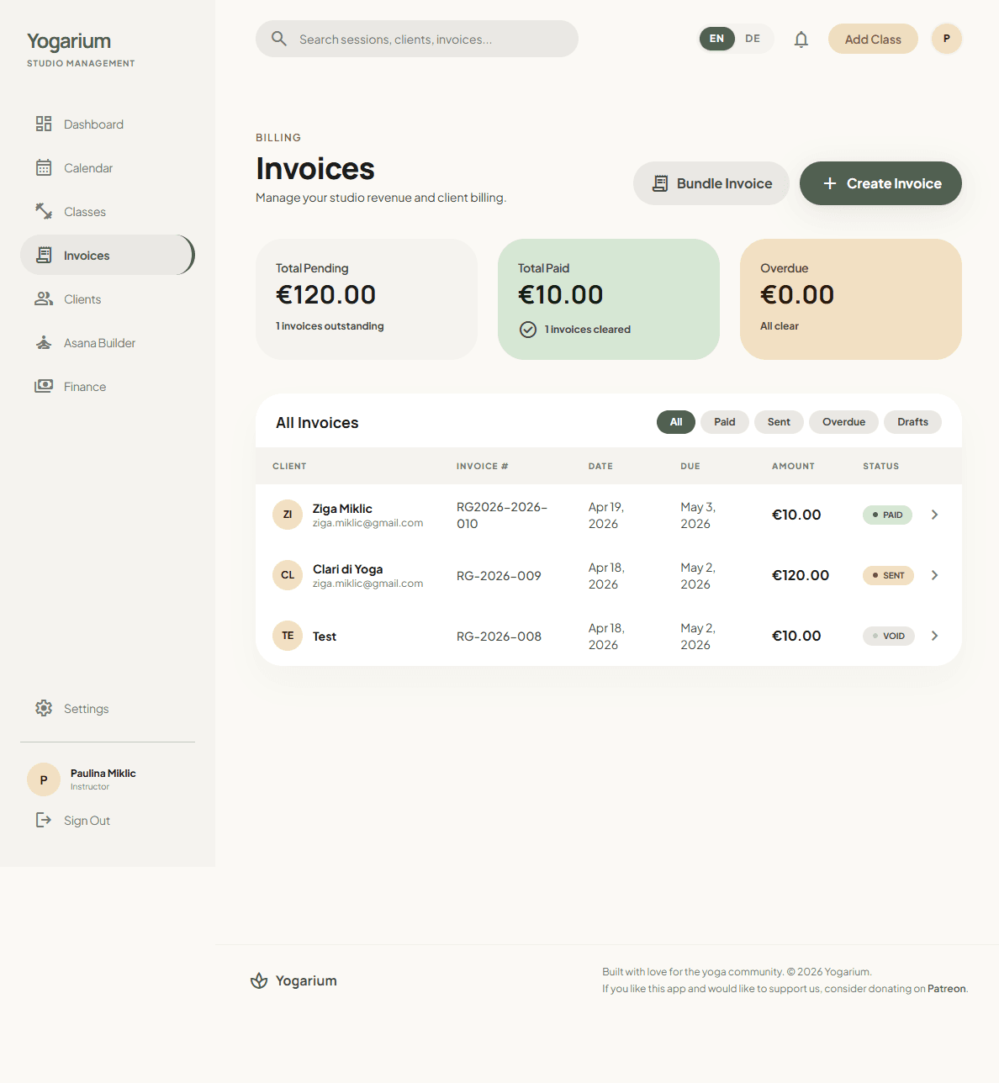Click the Sign Out arrow icon
Image resolution: width=999 pixels, height=1083 pixels.
coord(44,820)
